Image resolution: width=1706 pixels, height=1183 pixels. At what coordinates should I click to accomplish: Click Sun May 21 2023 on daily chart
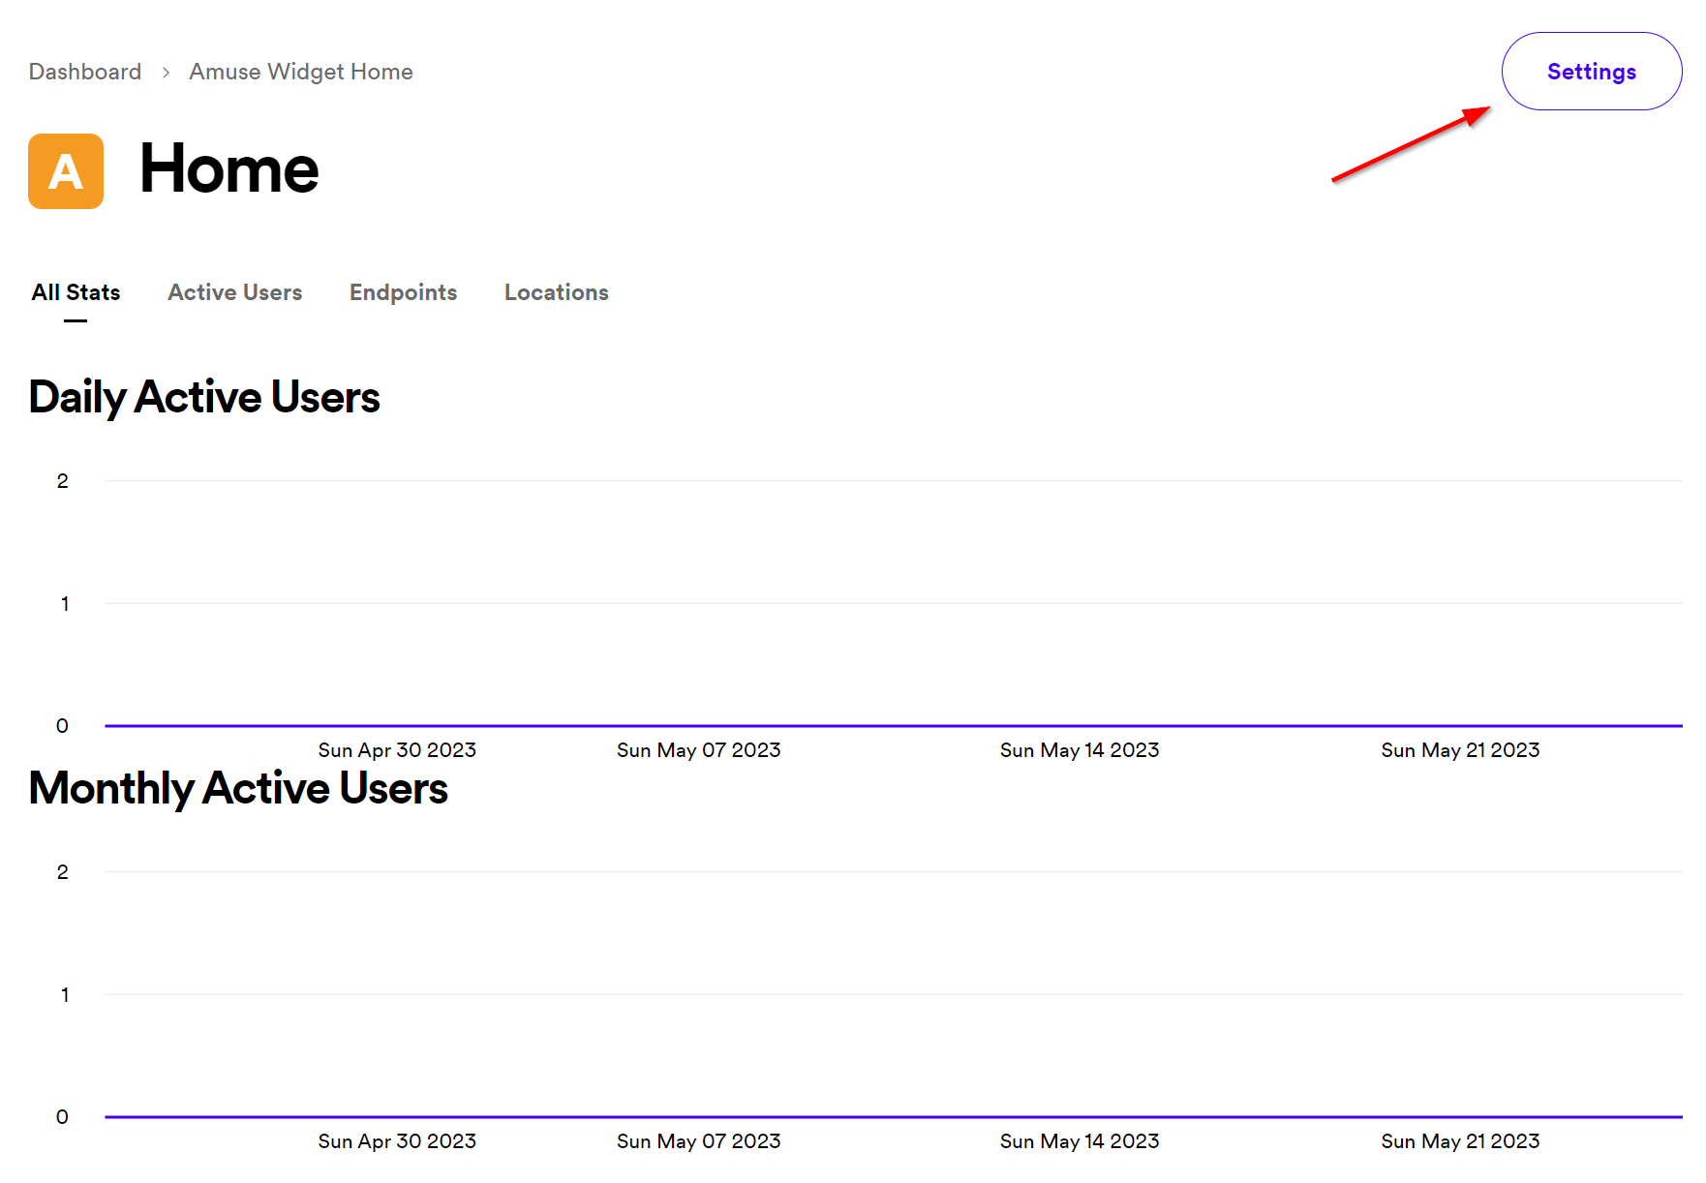[x=1459, y=750]
